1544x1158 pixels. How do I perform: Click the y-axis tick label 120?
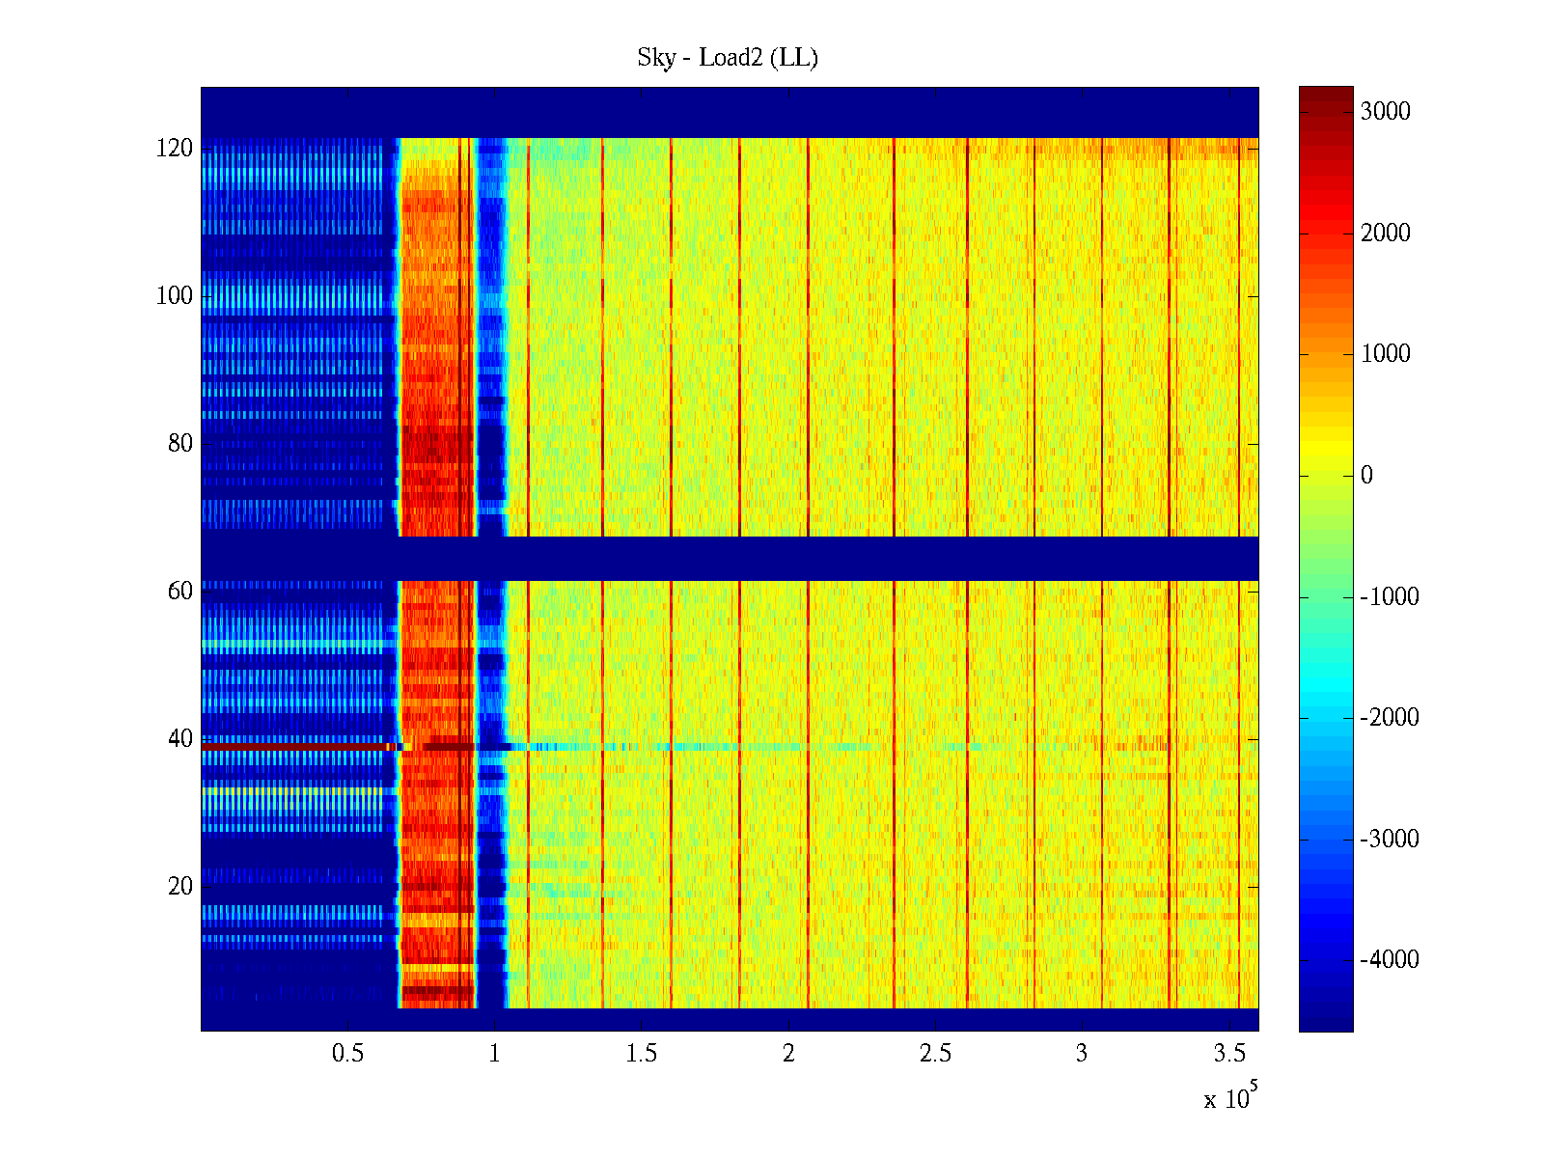pos(174,149)
